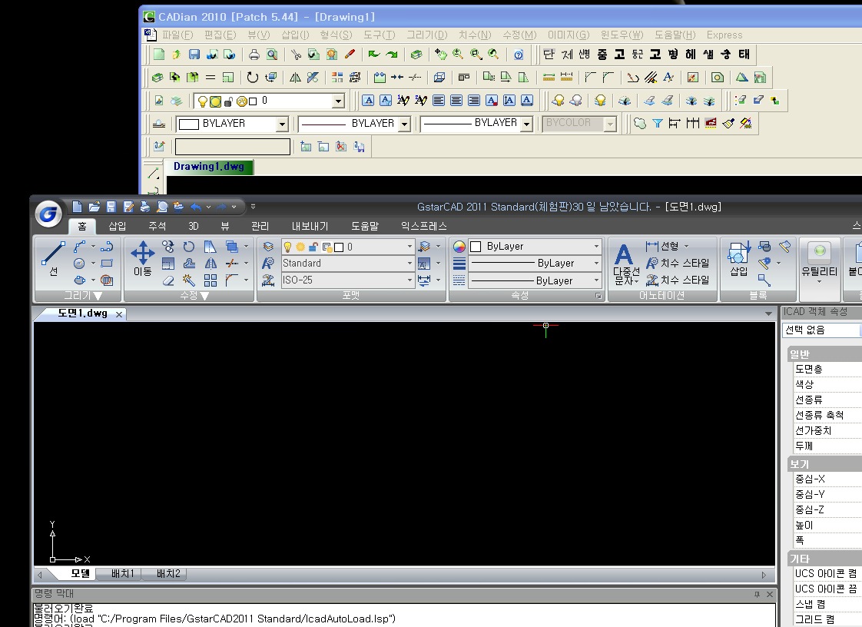Click the Mirror icon in CADian modify toolbar
The height and width of the screenshot is (627, 862).
295,77
